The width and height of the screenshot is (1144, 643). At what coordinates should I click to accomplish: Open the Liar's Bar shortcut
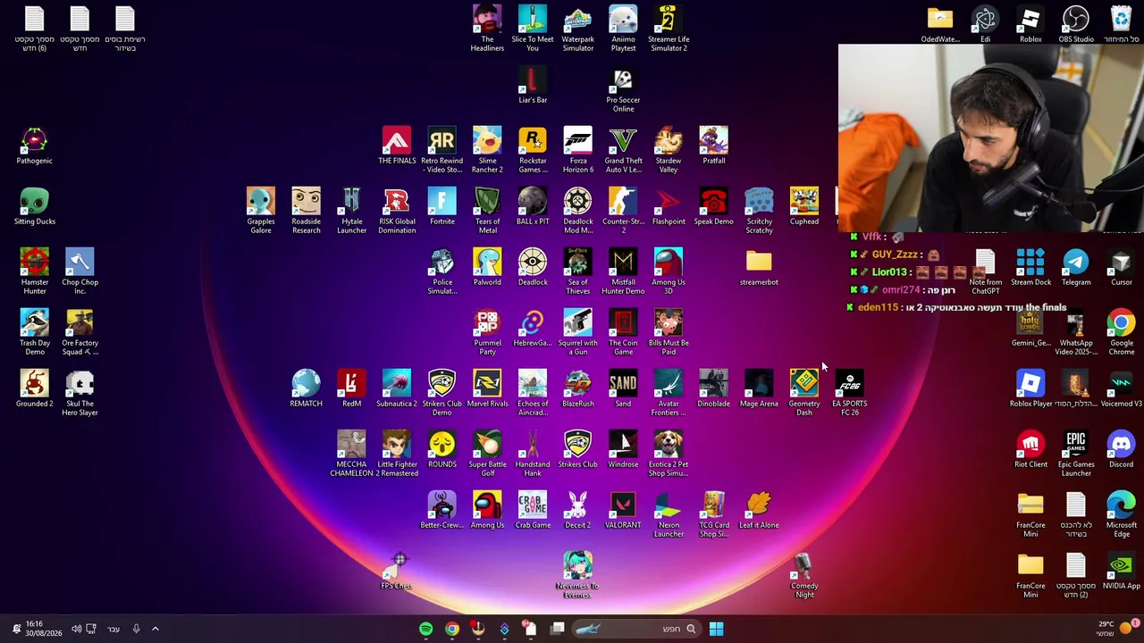[x=533, y=86]
